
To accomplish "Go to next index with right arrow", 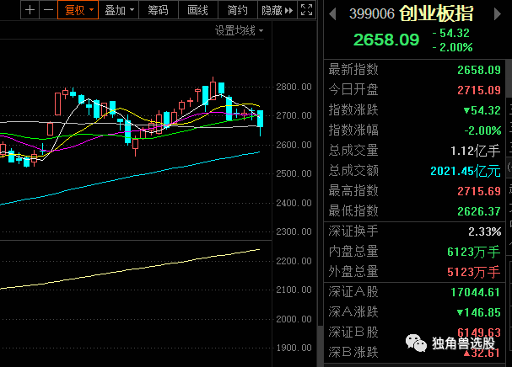I will [498, 14].
